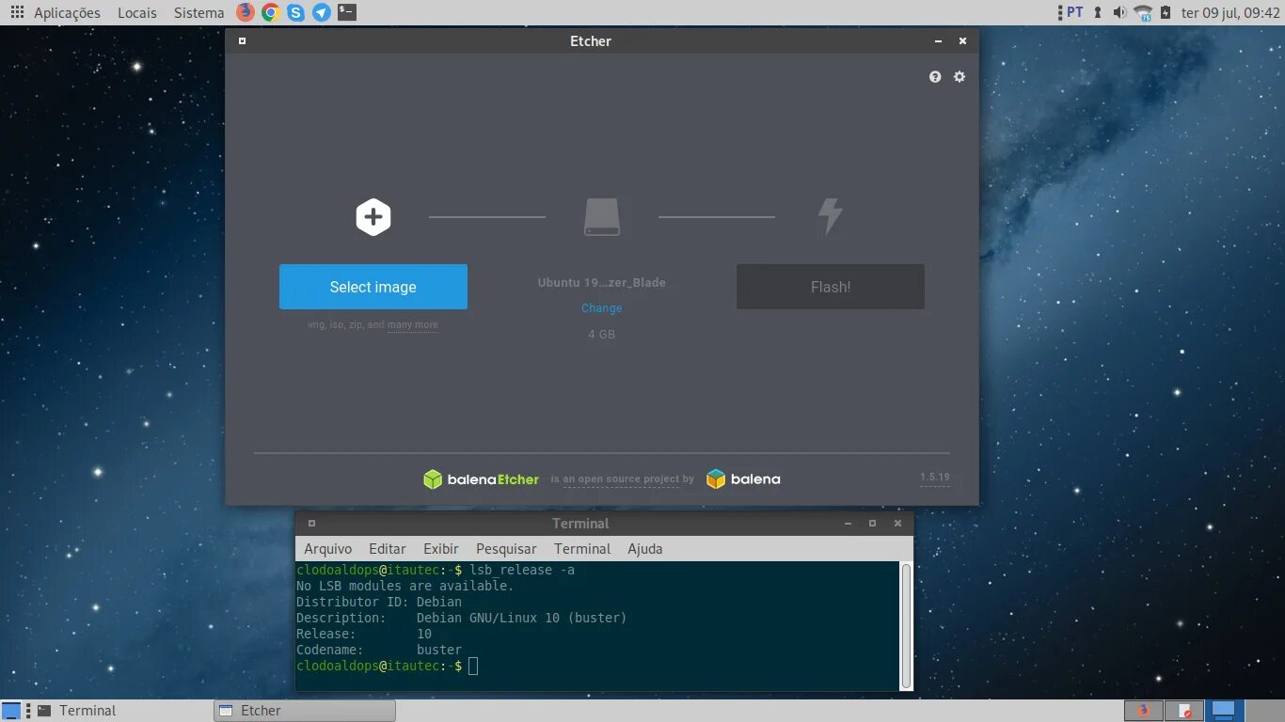
Task: Click the second workspace thumbnail in bottom panel
Action: pos(1185,711)
